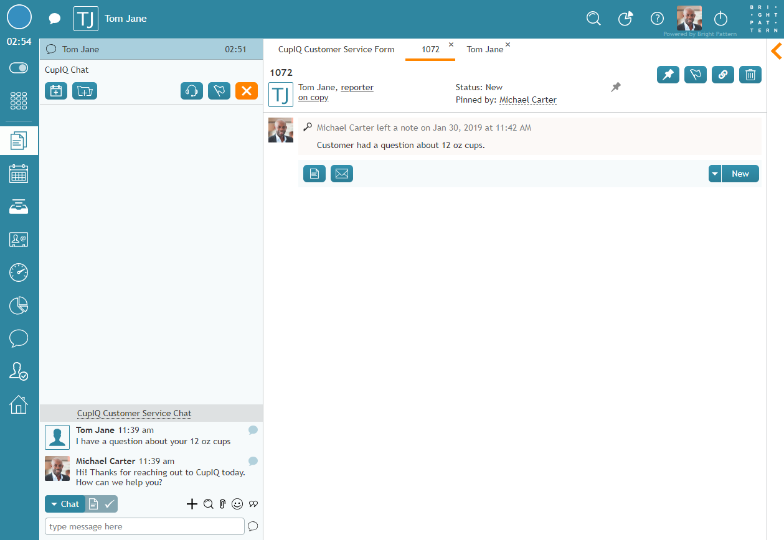
Task: Switch to CupIQ Customer Service Form tab
Action: click(x=336, y=49)
